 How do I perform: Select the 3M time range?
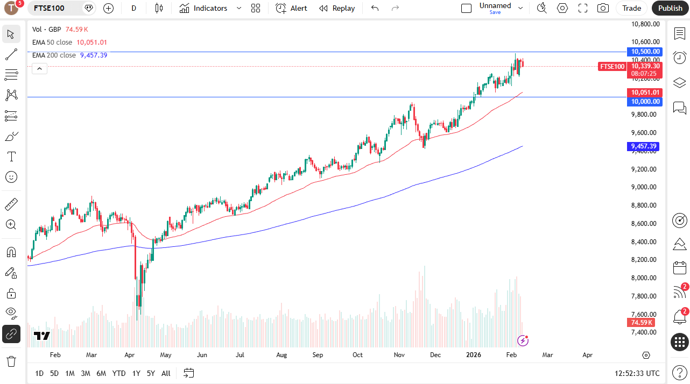coord(86,373)
